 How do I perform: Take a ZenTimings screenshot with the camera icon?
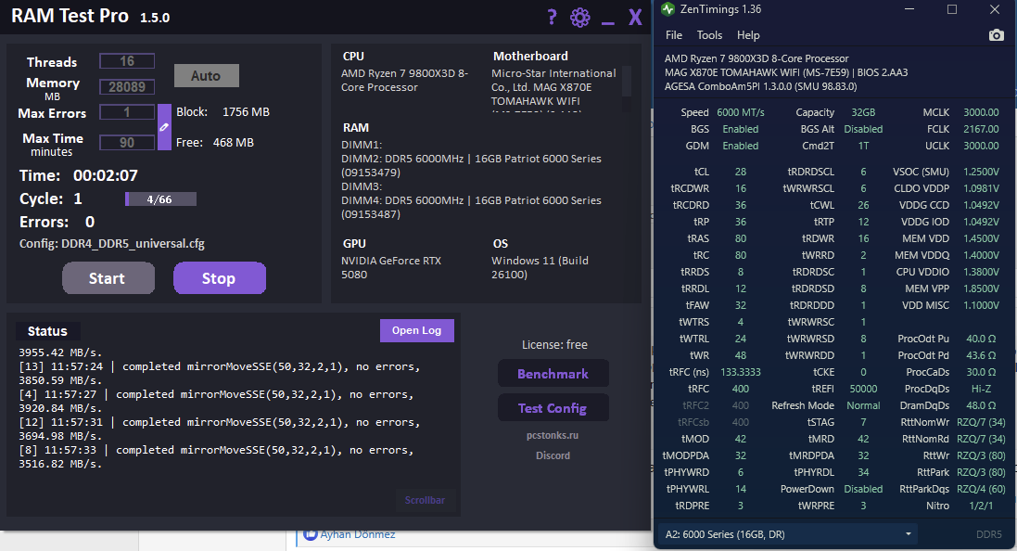tap(997, 35)
